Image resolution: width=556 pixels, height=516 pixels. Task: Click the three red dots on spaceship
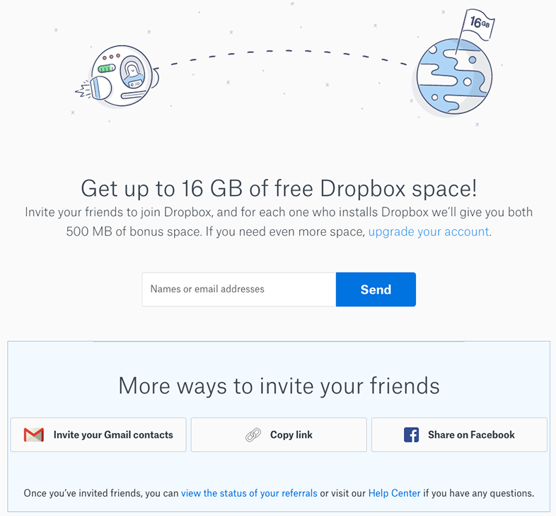tap(111, 57)
